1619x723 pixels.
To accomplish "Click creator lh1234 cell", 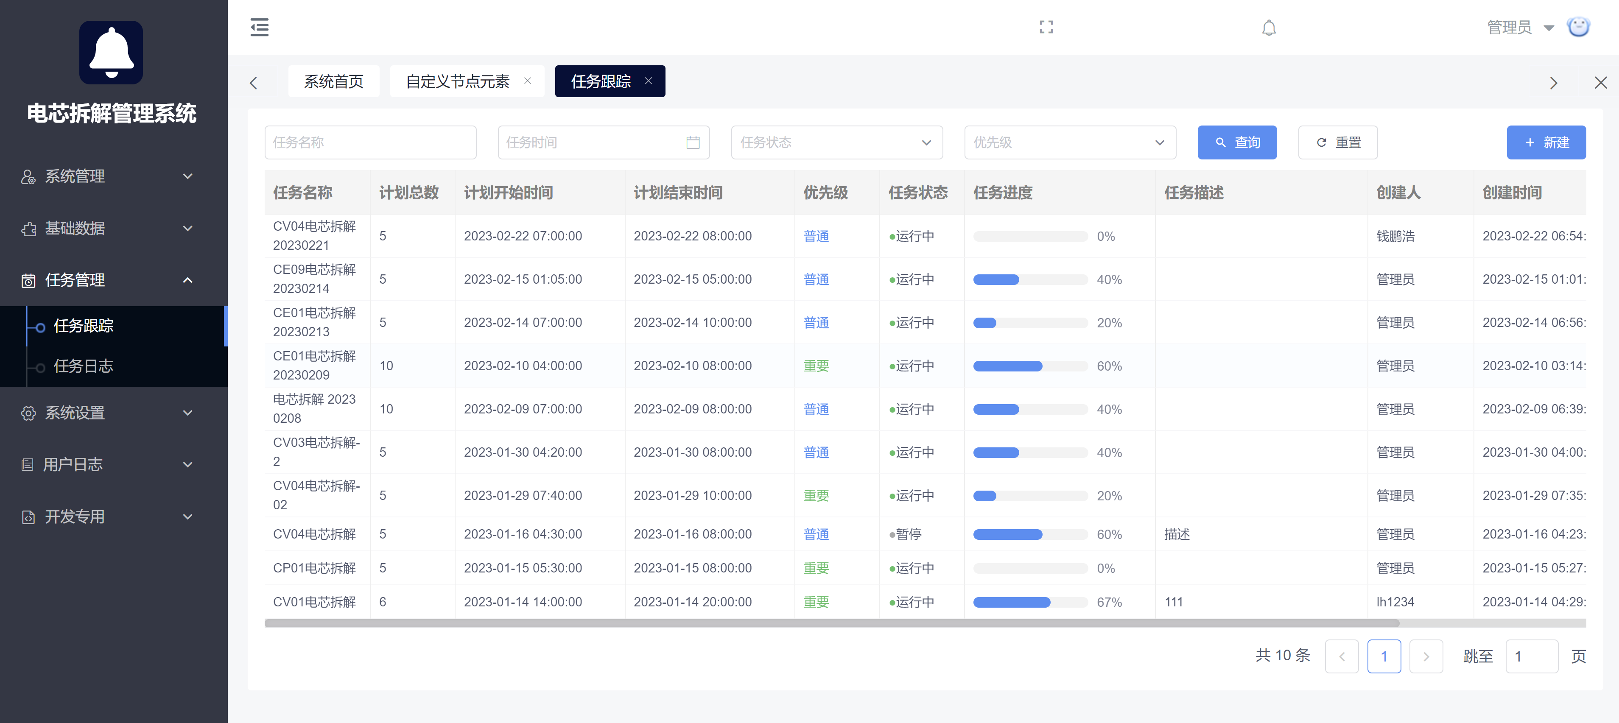I will [x=1395, y=603].
